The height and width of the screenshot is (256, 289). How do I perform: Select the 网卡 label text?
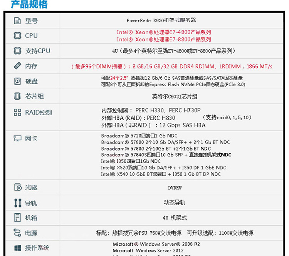tap(31, 138)
